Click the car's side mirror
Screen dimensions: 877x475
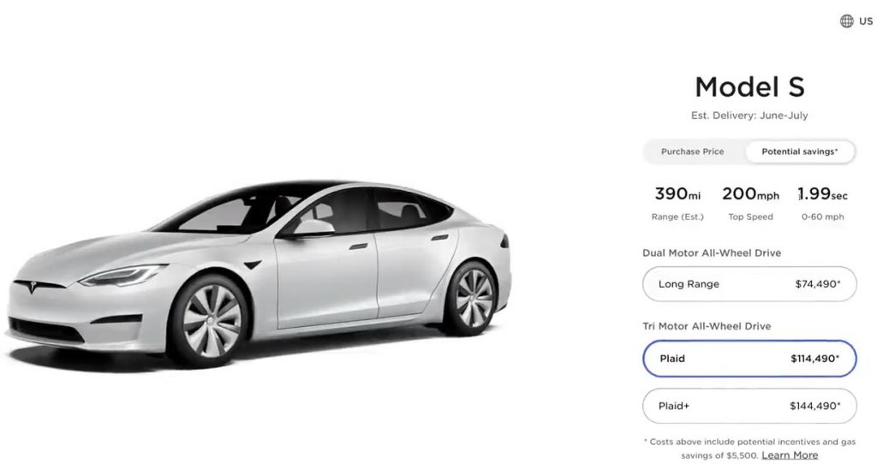point(309,229)
